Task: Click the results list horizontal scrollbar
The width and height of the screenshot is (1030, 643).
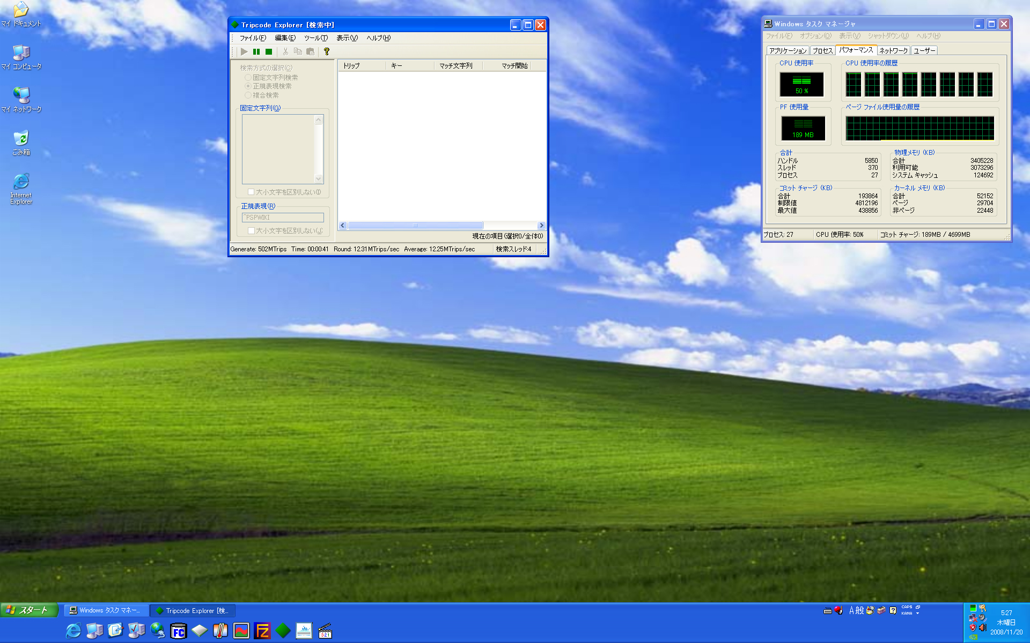Action: pos(415,226)
